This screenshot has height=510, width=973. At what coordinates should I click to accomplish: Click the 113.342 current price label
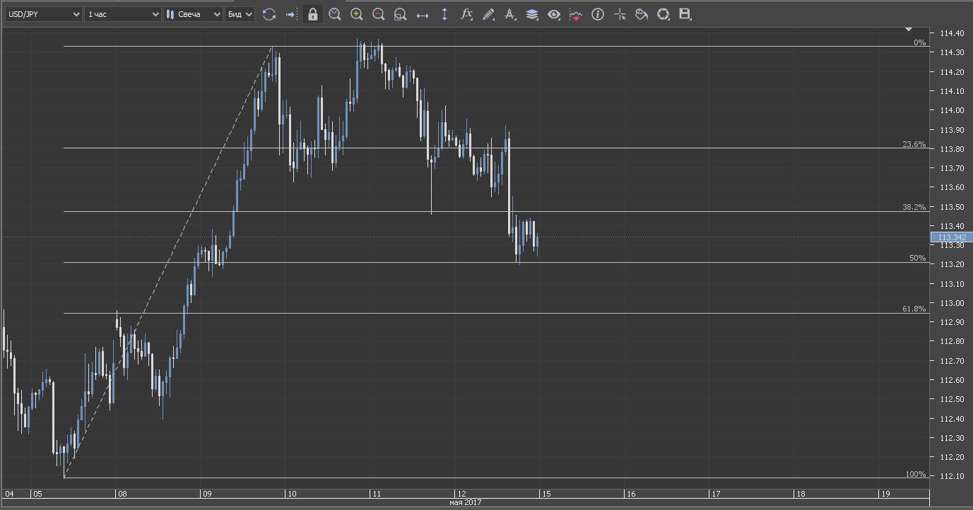(x=952, y=237)
